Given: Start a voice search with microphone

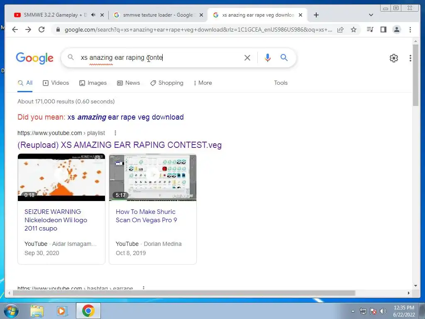Looking at the screenshot, I should click(268, 57).
